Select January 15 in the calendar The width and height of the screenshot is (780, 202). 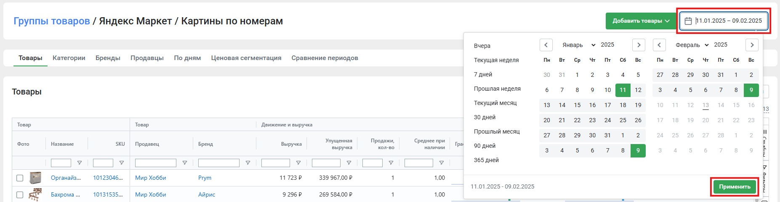[577, 105]
